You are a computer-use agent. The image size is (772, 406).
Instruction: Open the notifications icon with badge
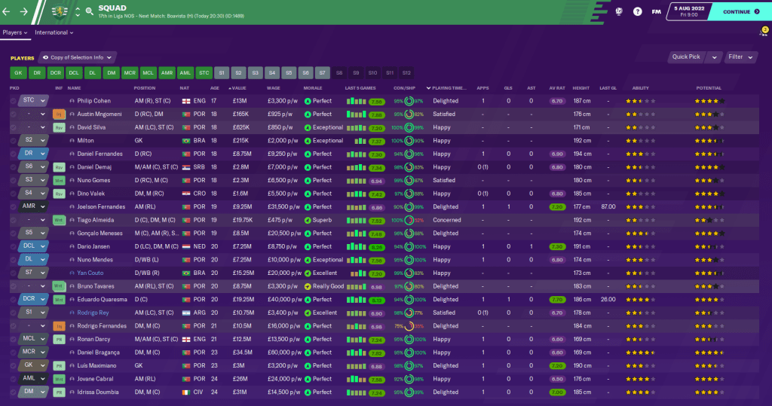(762, 32)
